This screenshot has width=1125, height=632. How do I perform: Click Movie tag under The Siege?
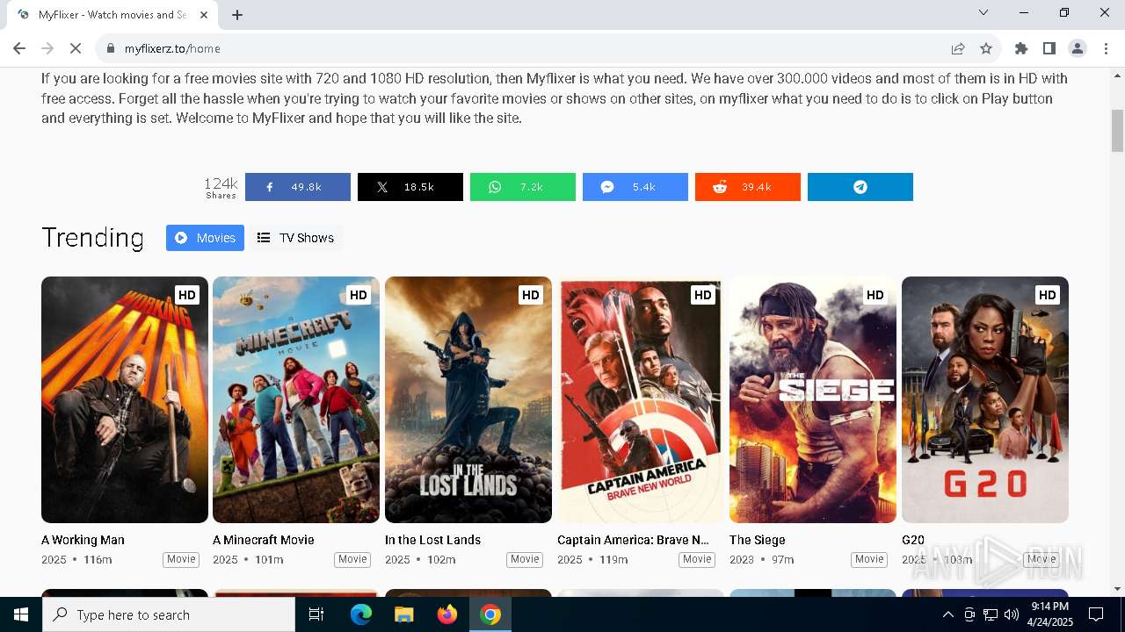point(869,559)
